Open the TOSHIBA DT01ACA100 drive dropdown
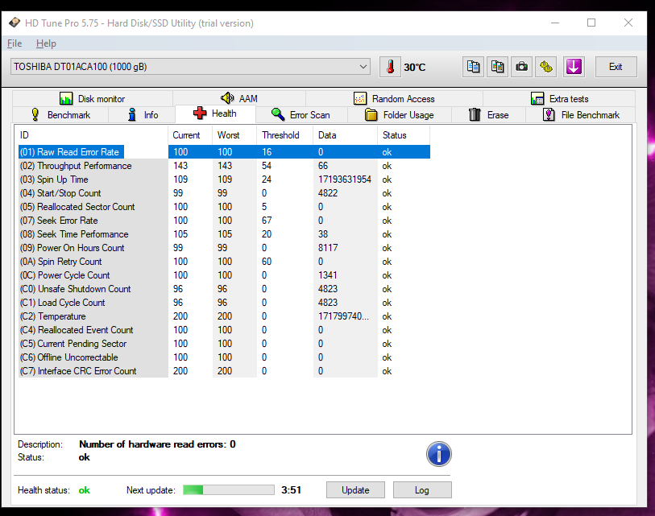The image size is (655, 516). click(190, 67)
